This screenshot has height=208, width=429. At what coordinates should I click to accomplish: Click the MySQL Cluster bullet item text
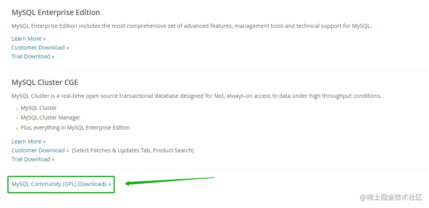(x=39, y=108)
